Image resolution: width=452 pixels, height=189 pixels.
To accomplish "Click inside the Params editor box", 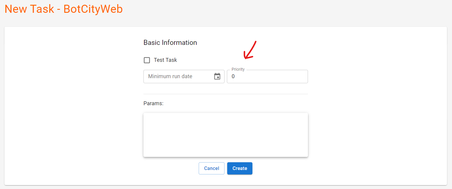I will coord(226,135).
